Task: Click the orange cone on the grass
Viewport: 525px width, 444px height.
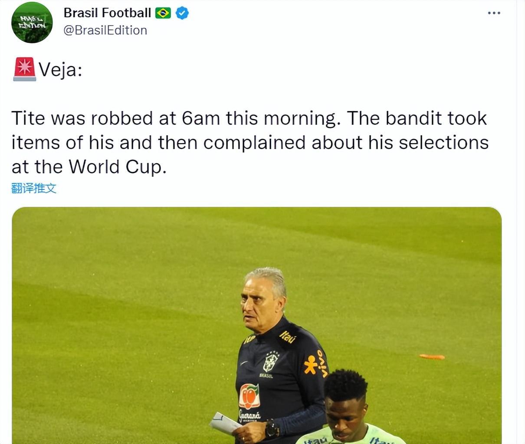Action: (432, 357)
